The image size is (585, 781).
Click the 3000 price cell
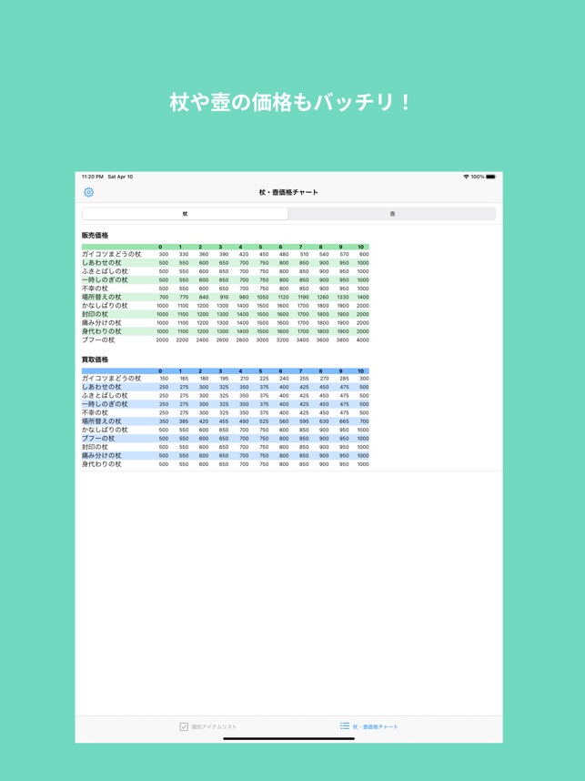262,340
